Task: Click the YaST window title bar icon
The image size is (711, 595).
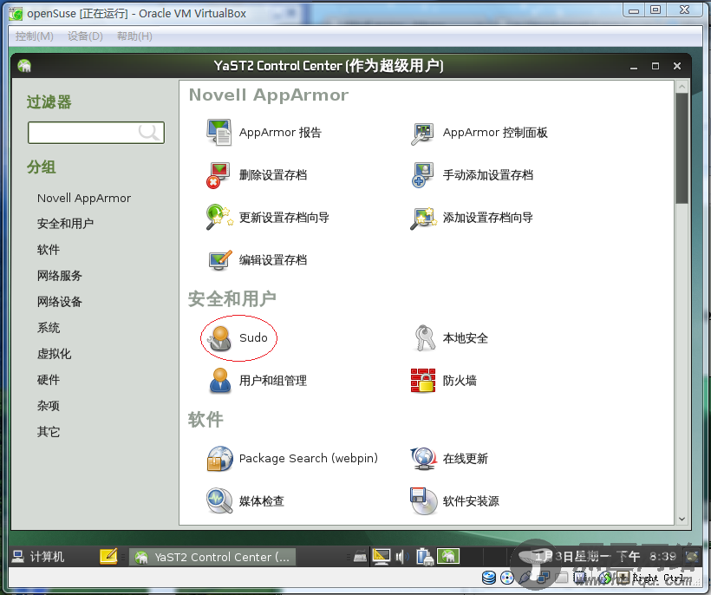Action: pos(24,66)
